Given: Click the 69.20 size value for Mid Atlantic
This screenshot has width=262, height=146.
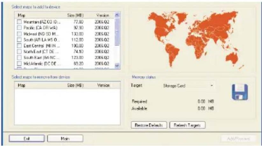Looking at the screenshot, I should (79, 64).
